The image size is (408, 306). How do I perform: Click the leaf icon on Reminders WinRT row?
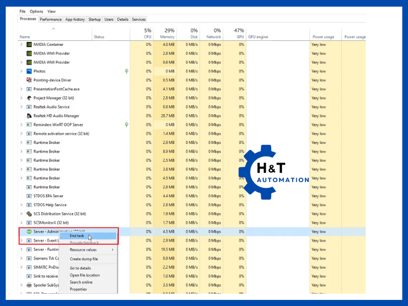point(126,124)
